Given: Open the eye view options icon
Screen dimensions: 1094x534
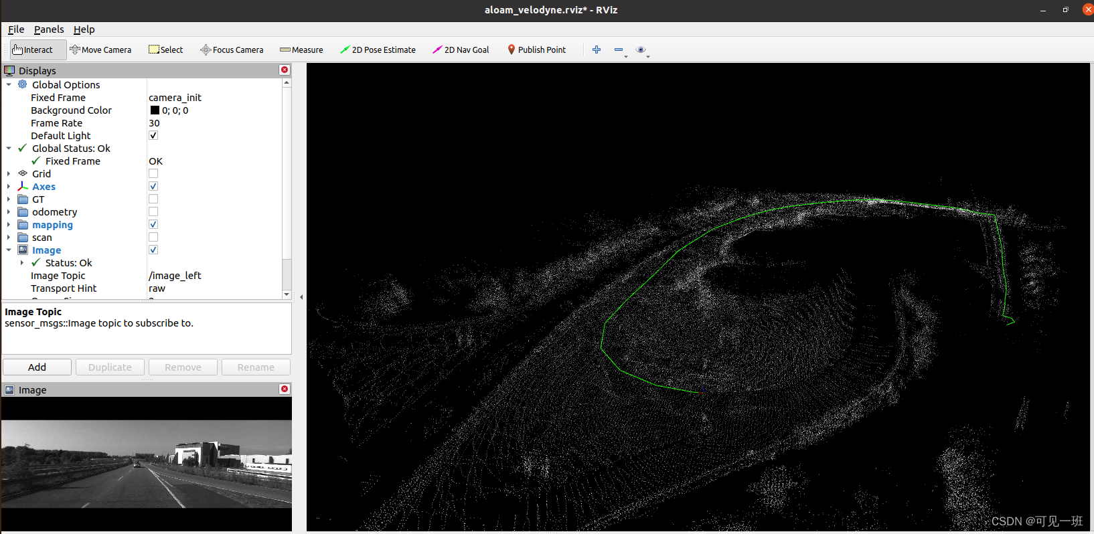Looking at the screenshot, I should click(641, 50).
